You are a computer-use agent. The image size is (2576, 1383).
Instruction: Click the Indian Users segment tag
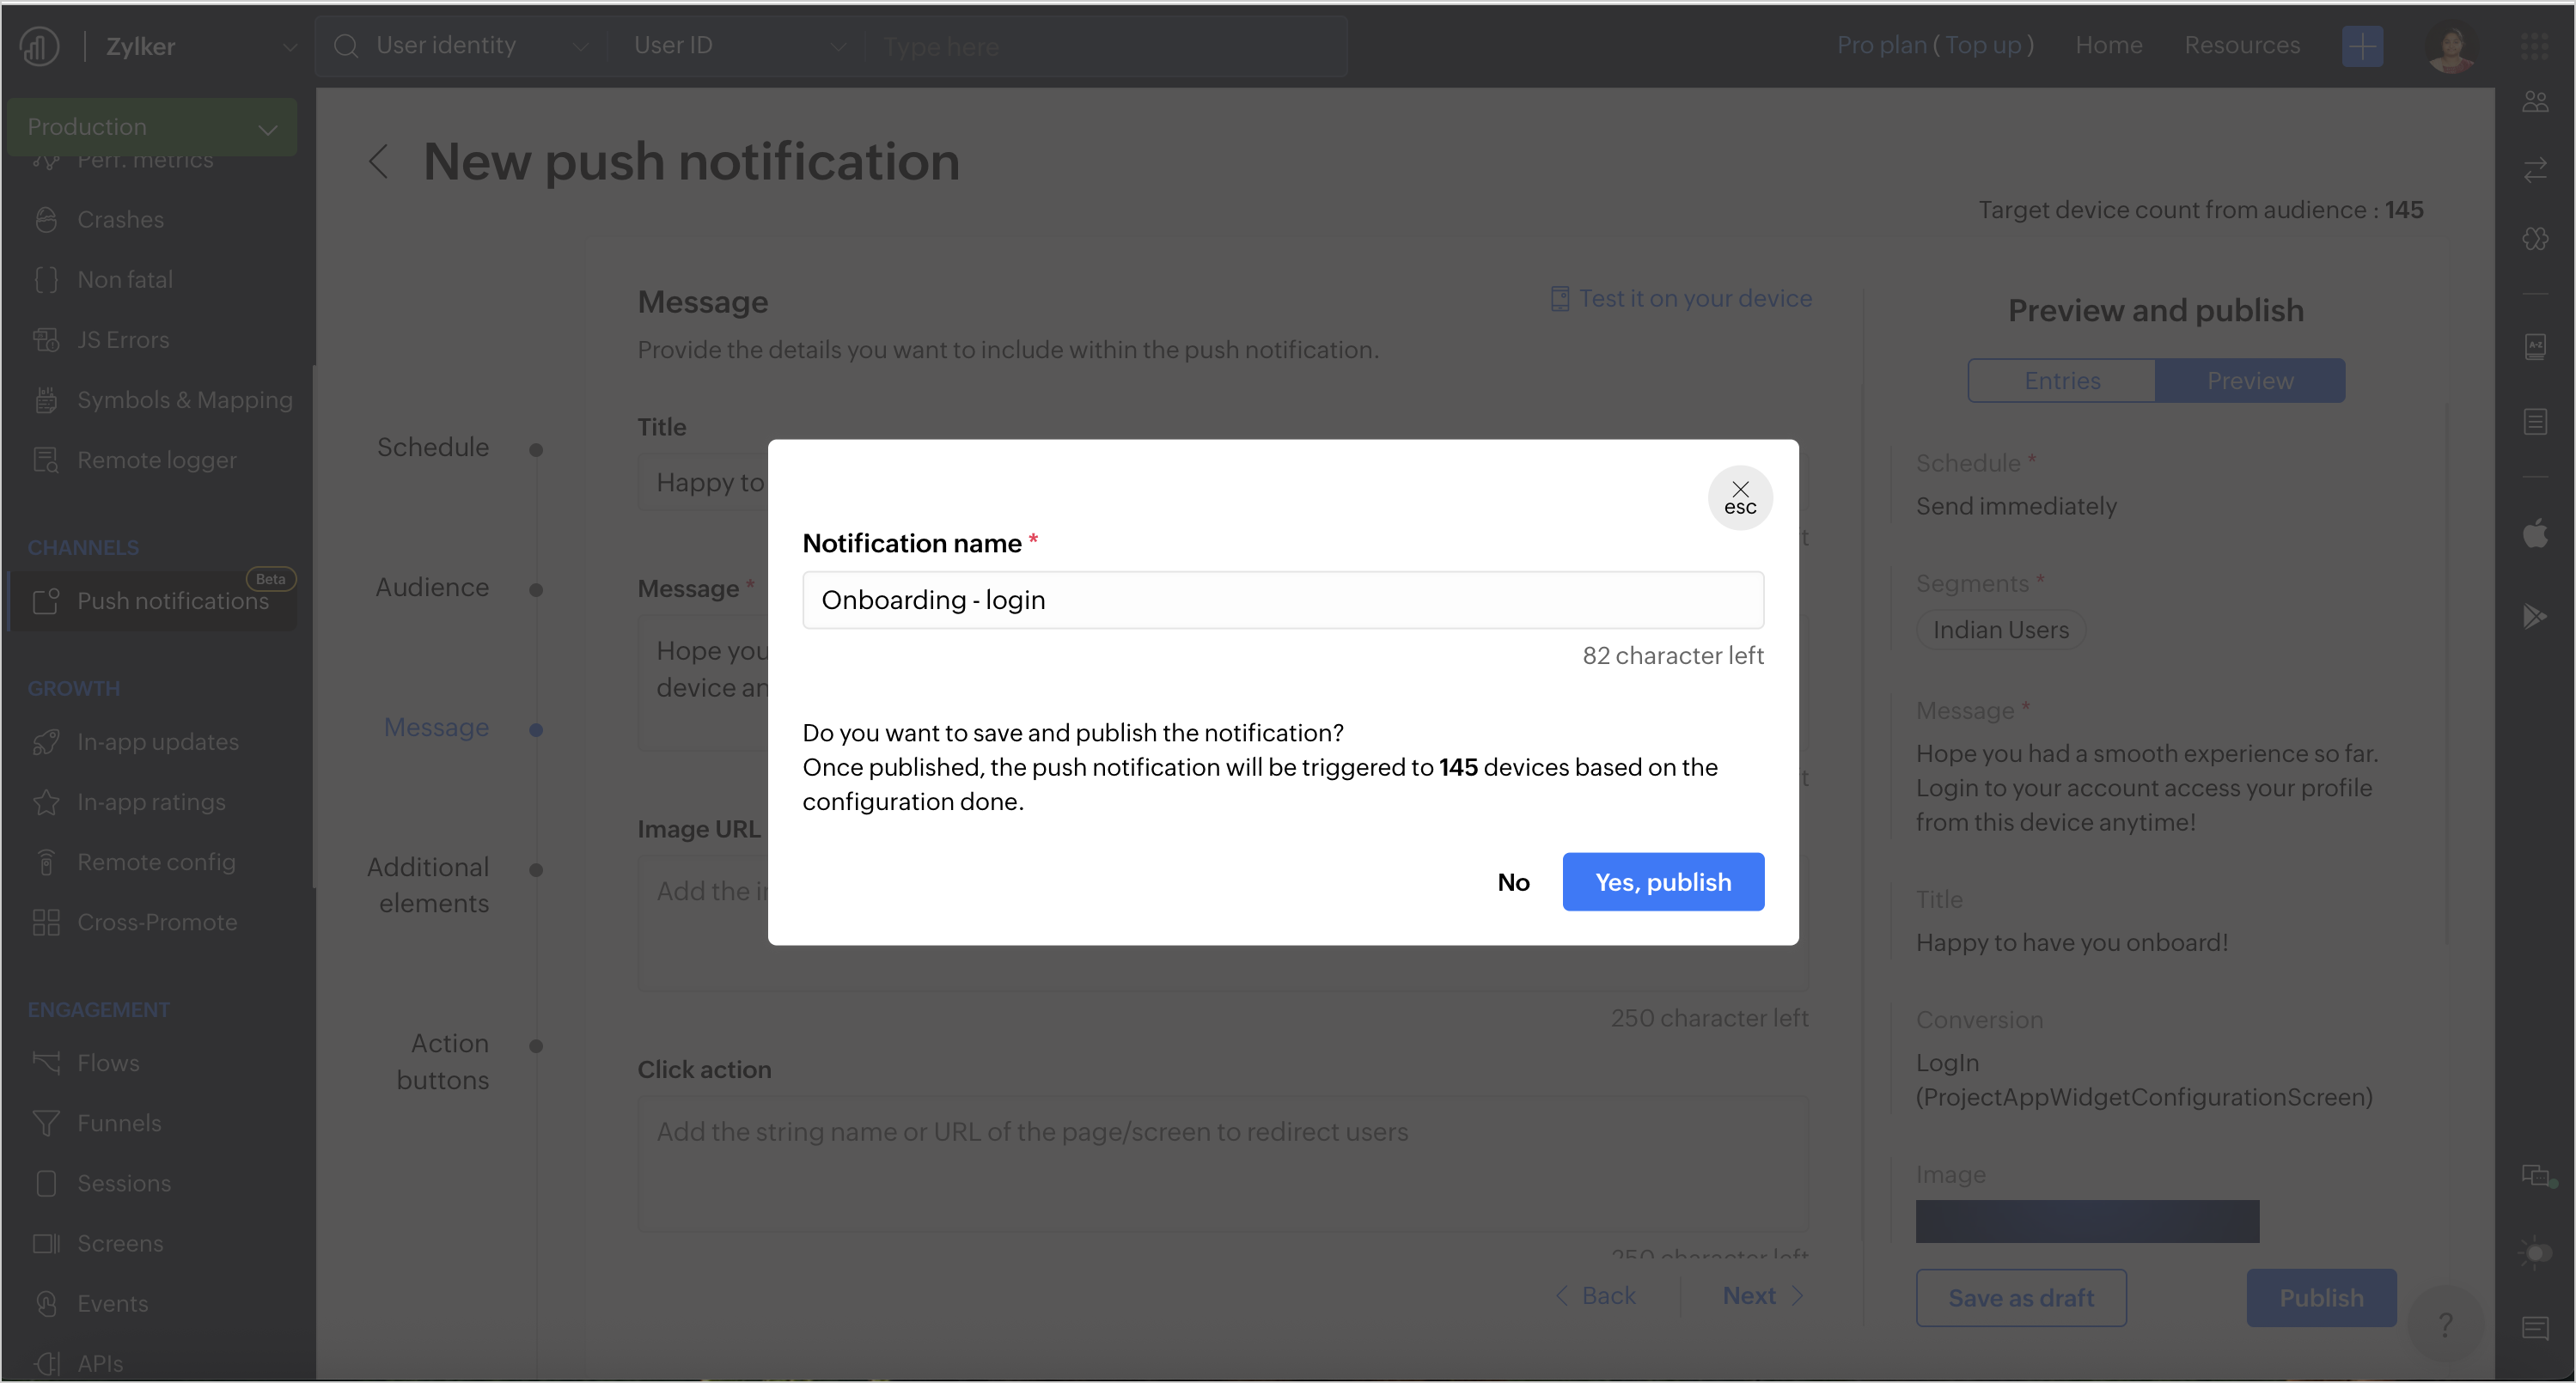[2000, 629]
